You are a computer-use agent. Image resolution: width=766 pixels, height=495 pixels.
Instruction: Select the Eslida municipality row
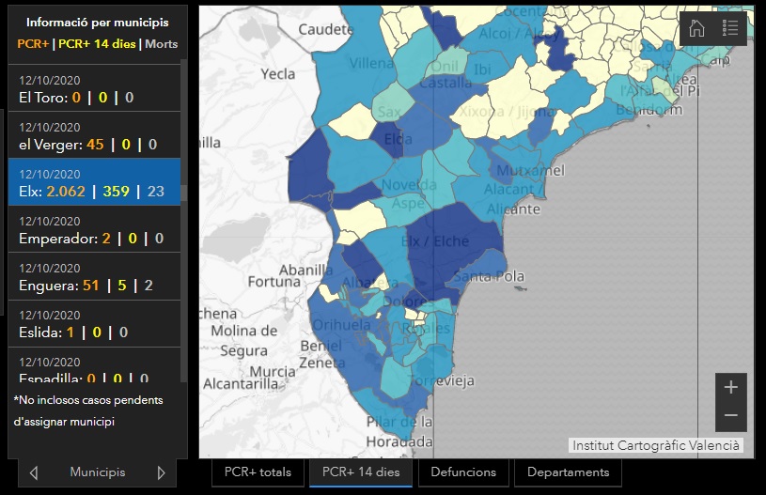pyautogui.click(x=92, y=323)
